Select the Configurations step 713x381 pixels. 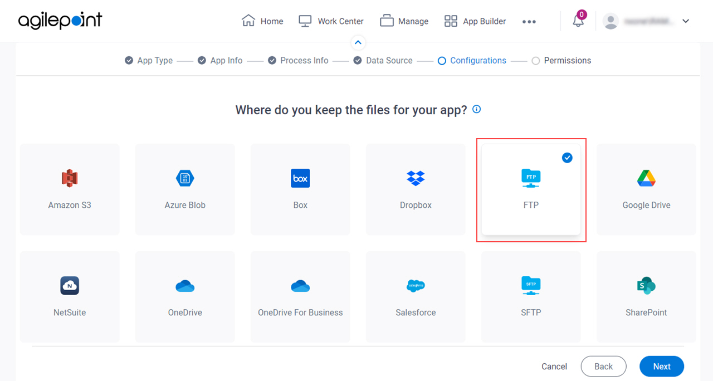(x=472, y=60)
